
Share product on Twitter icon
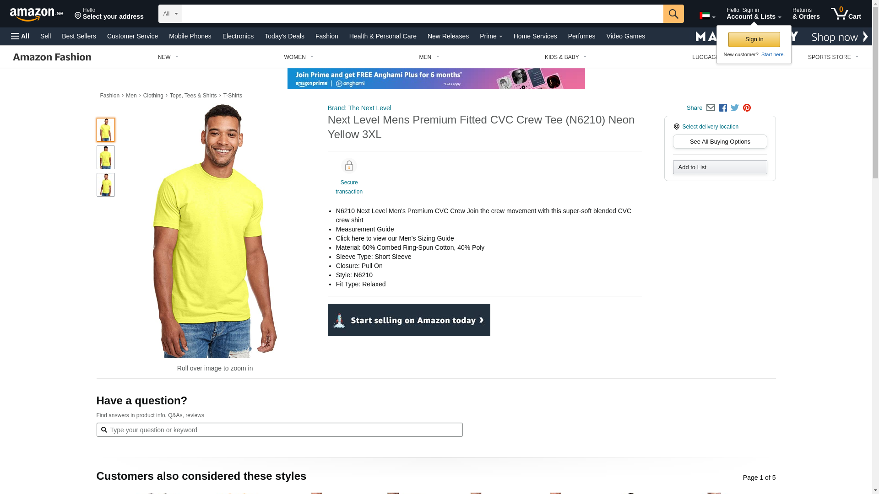[x=735, y=108]
